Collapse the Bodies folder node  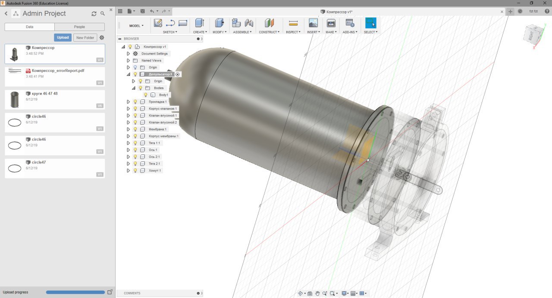(x=133, y=88)
